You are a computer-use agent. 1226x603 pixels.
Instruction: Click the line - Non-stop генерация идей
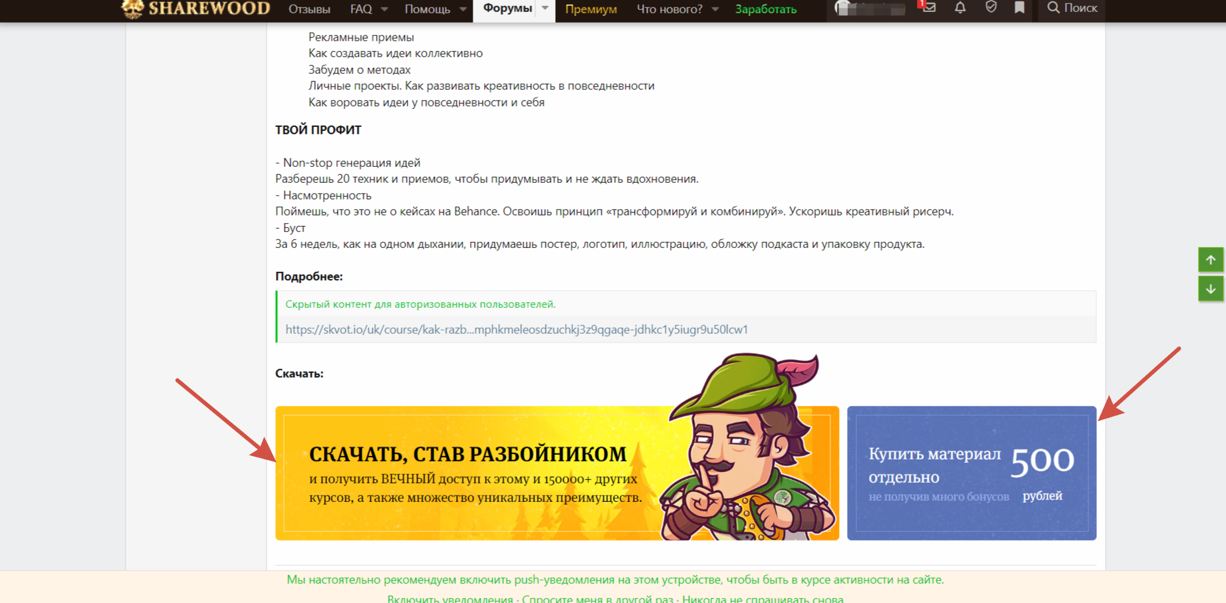click(348, 163)
